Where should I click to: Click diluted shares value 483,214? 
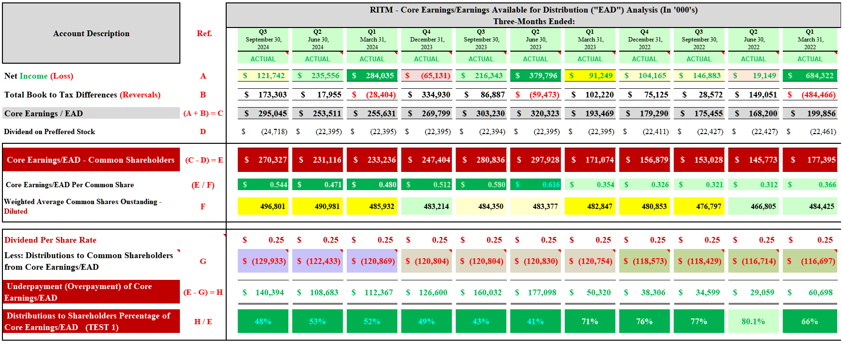pos(426,206)
